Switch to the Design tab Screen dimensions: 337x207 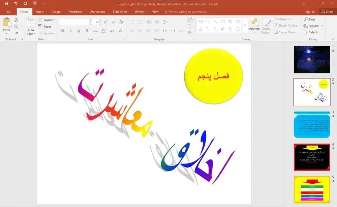(x=56, y=11)
